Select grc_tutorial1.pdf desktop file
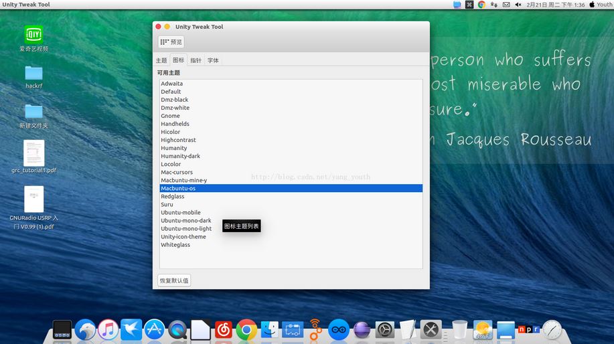The height and width of the screenshot is (344, 614). (33, 157)
